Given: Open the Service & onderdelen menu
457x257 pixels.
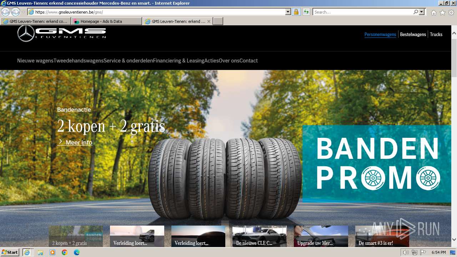Looking at the screenshot, I should pos(128,61).
